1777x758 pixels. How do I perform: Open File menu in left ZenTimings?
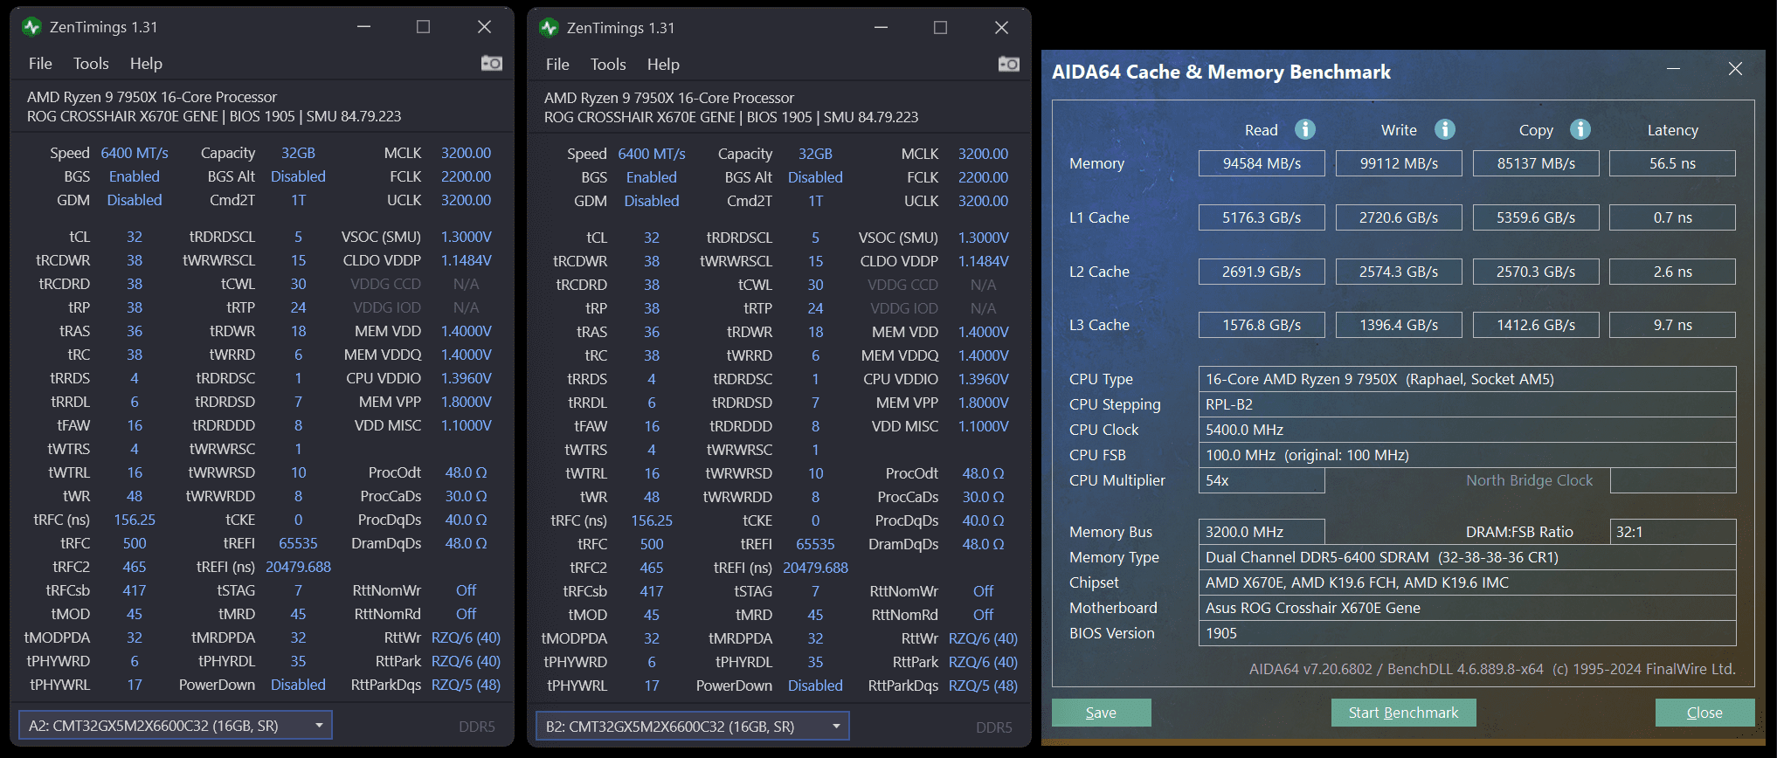click(40, 64)
